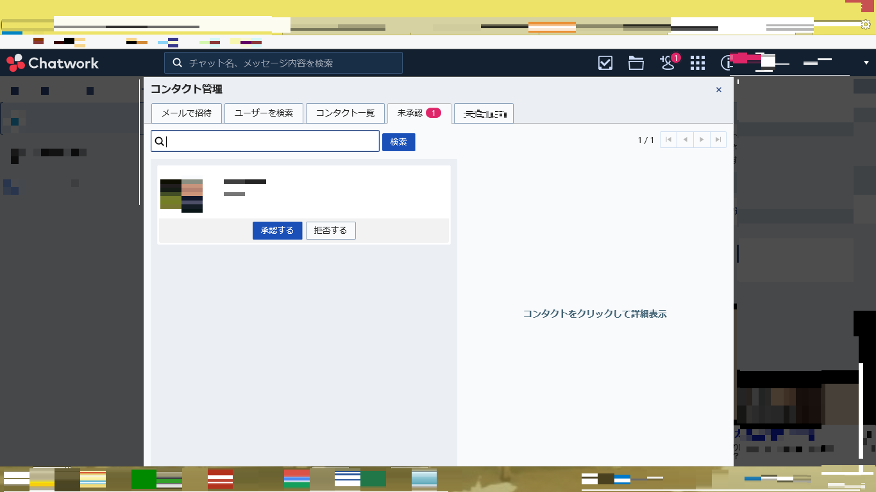
Task: Switch to the メールで招待 tab
Action: (187, 113)
